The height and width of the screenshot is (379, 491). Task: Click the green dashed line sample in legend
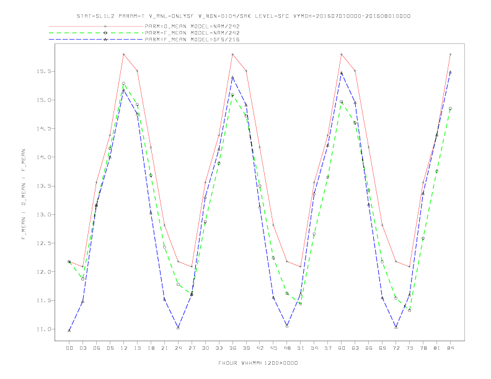coord(96,33)
